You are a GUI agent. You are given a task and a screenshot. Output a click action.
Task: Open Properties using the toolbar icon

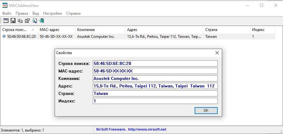click(27, 21)
